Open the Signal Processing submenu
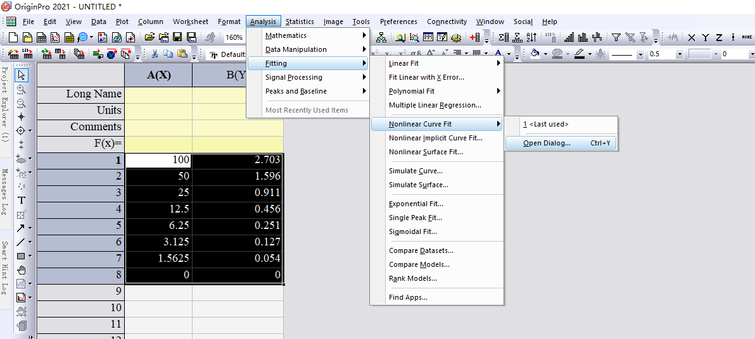Screen dimensions: 755x339 tap(308, 77)
